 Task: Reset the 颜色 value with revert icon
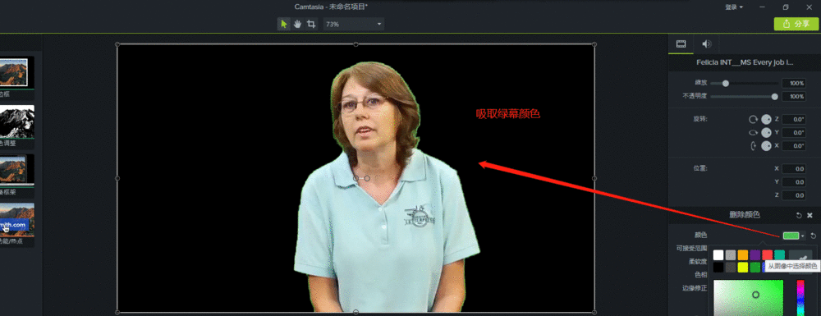[x=813, y=236]
